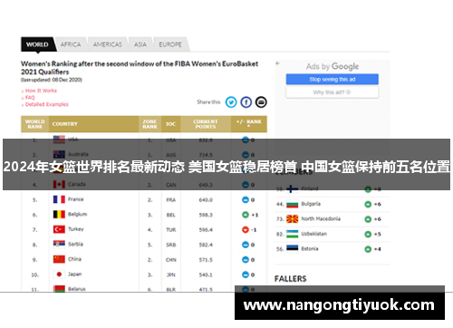The height and width of the screenshot is (328, 453).
Task: Click China's blue no-change indicator
Action: click(x=246, y=259)
